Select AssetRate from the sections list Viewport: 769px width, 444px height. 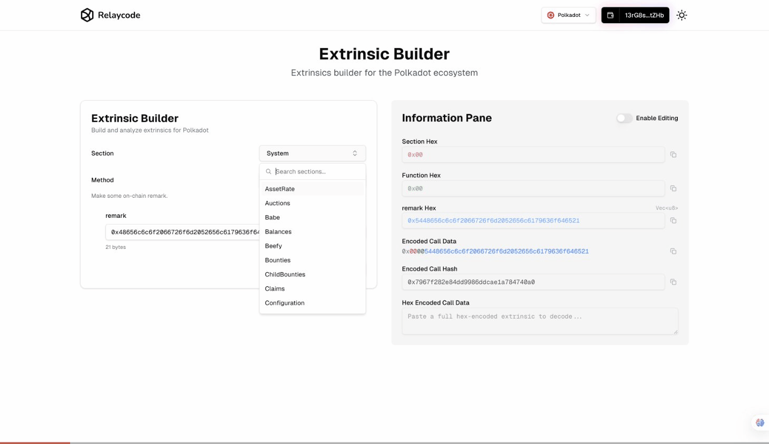(313, 189)
